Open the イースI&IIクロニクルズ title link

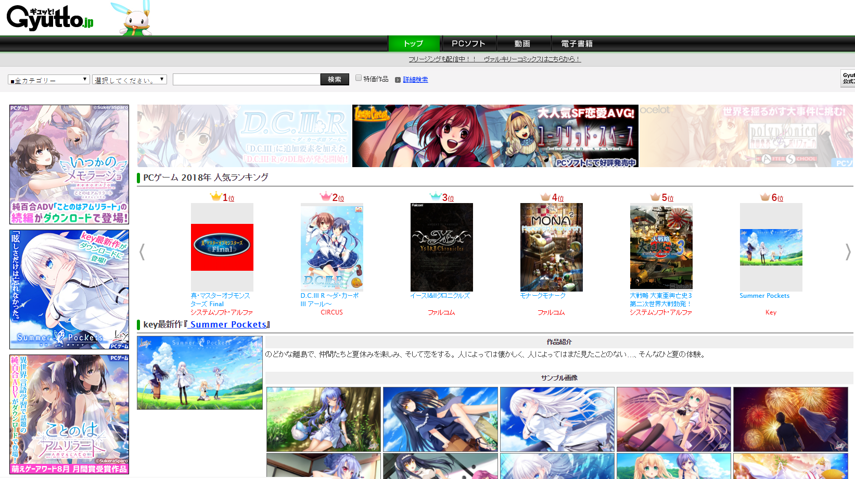(440, 296)
